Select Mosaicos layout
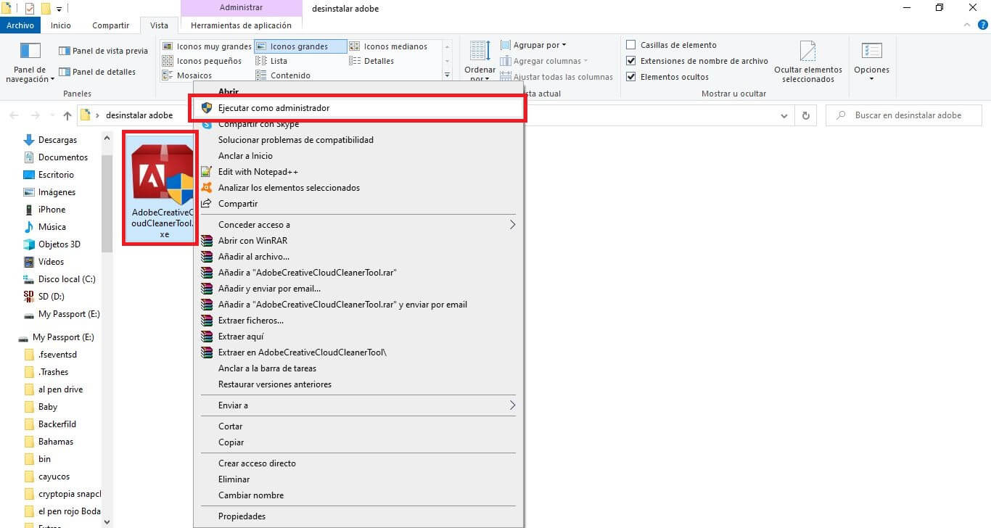The width and height of the screenshot is (991, 528). (x=186, y=75)
